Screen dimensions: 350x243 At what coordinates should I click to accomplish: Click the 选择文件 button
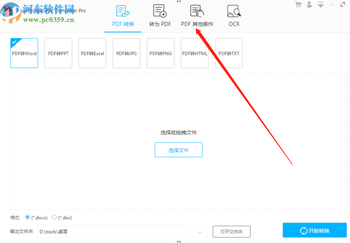point(178,150)
